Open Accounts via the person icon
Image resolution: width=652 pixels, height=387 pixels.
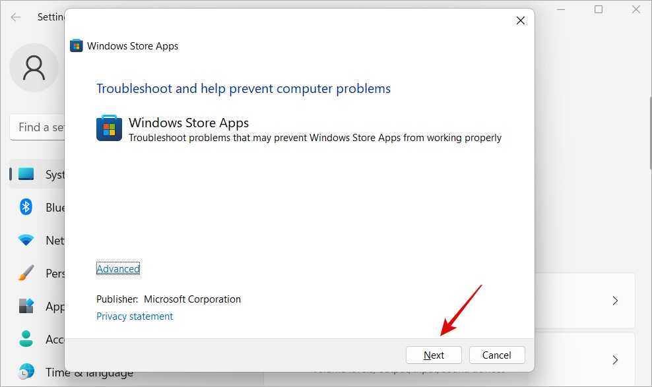coord(26,339)
